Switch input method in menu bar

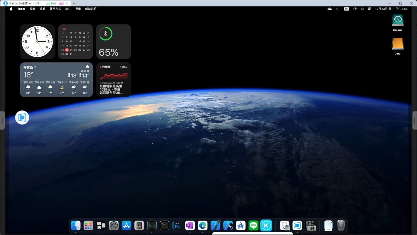(x=346, y=9)
